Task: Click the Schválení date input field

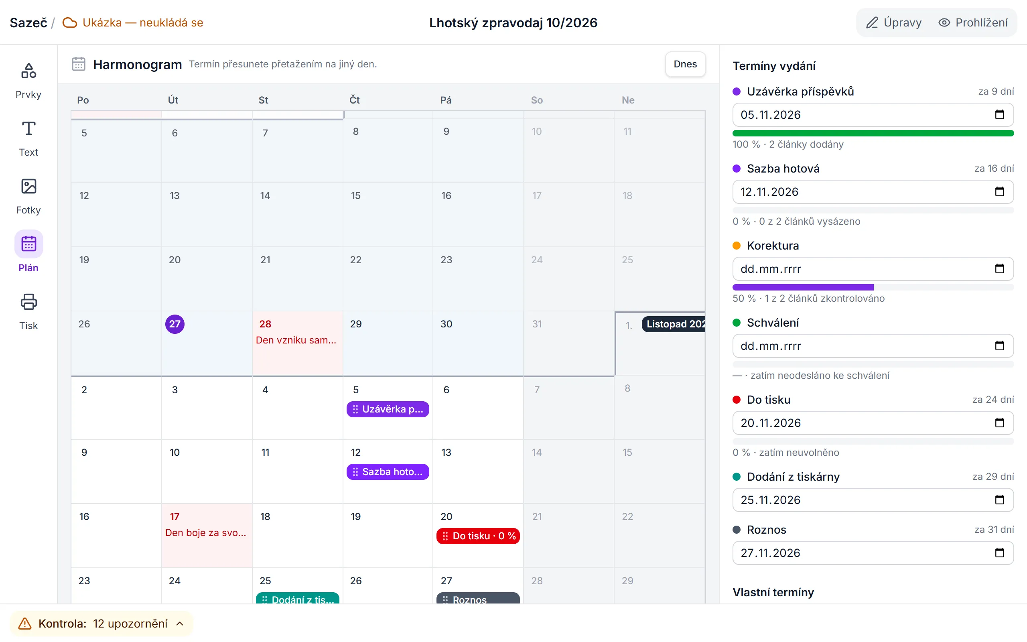Action: tap(873, 346)
